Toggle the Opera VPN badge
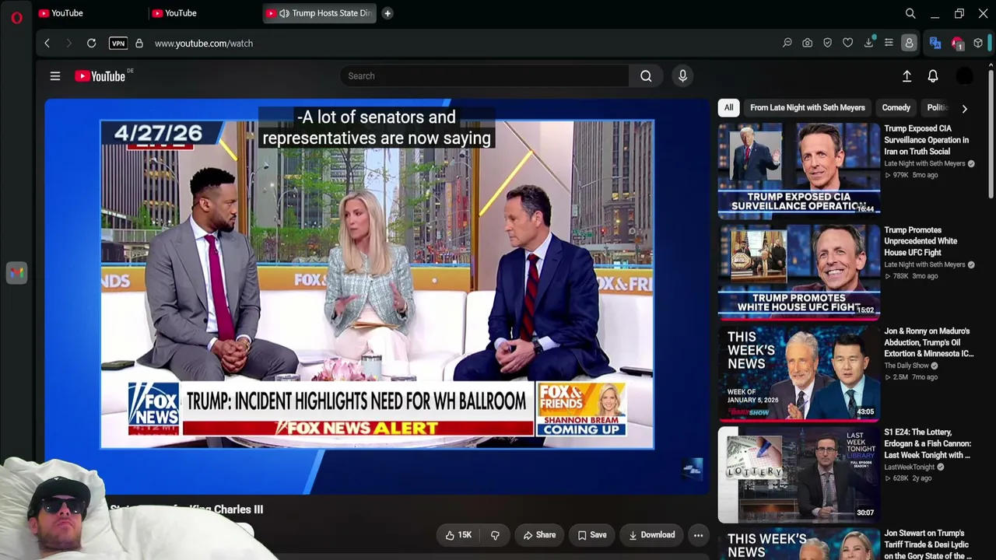Screen dimensions: 996x560 click(x=118, y=44)
